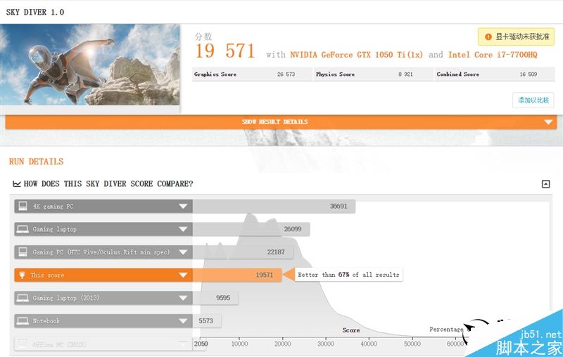Click the Combined Score value 16 509
The height and width of the screenshot is (357, 563).
click(529, 74)
